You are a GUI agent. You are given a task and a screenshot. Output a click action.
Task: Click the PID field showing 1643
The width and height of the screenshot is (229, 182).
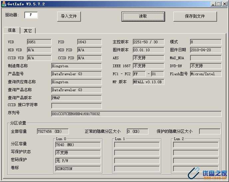pos(90,42)
